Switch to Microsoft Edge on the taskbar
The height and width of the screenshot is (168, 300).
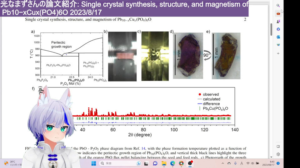point(172,163)
